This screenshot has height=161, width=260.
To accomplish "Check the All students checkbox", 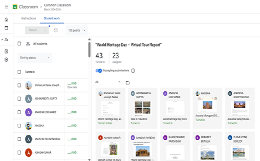I will [19, 44].
